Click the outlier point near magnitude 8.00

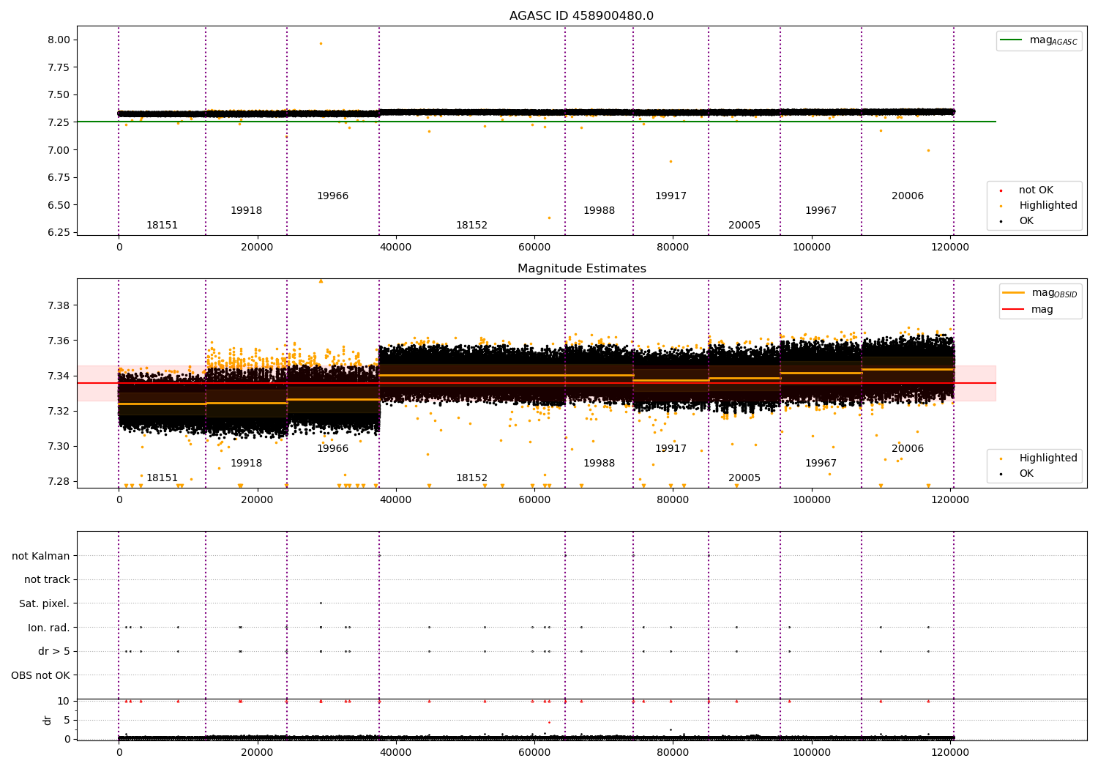321,43
